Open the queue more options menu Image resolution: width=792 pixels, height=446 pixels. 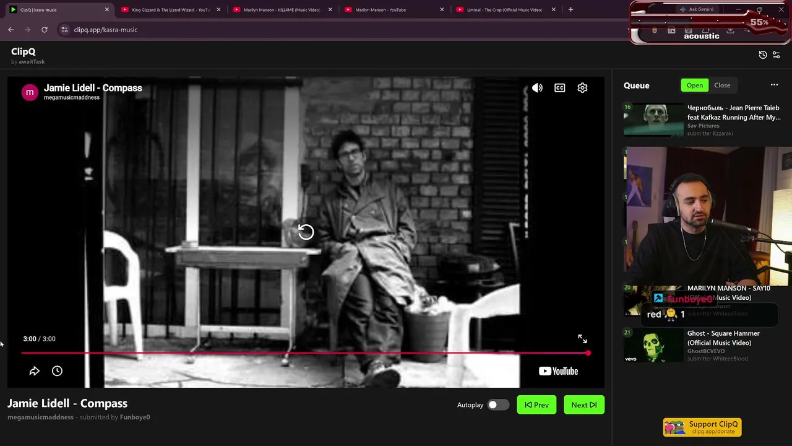pos(774,85)
